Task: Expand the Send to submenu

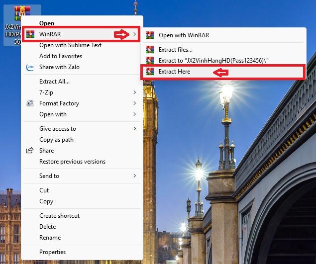Action: 135,176
